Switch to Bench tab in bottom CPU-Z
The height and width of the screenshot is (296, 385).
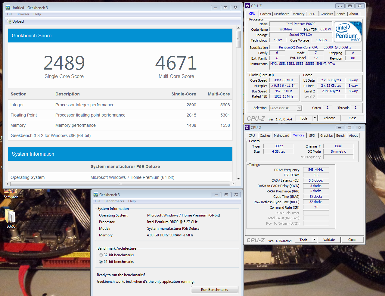(x=340, y=136)
